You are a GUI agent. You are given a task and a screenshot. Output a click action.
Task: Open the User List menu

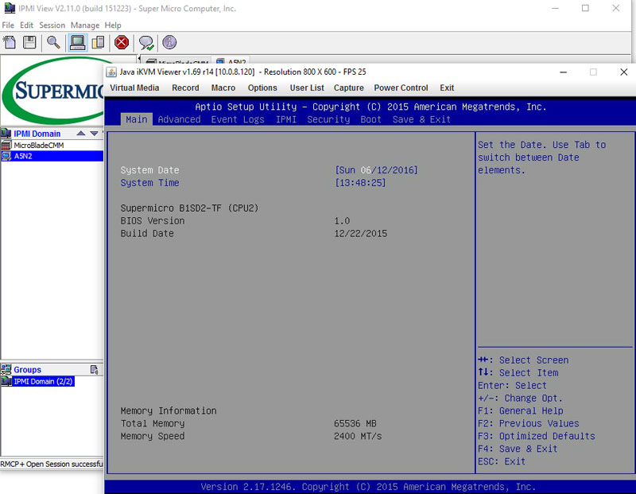click(x=307, y=88)
